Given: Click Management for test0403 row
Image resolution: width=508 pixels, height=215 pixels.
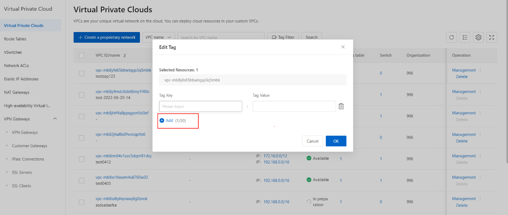Looking at the screenshot, I should (464, 177).
